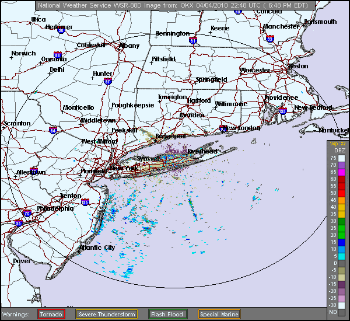Click the Hartford city label
The width and height of the screenshot is (350, 321).
[x=199, y=101]
